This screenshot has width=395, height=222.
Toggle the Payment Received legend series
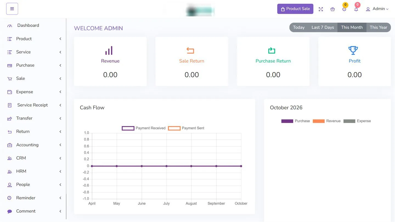click(144, 128)
